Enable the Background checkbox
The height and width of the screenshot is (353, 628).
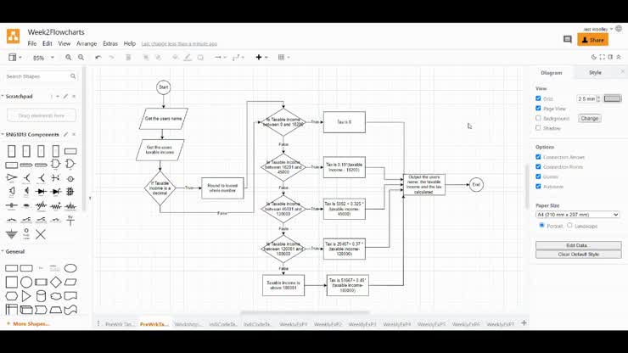(x=538, y=118)
